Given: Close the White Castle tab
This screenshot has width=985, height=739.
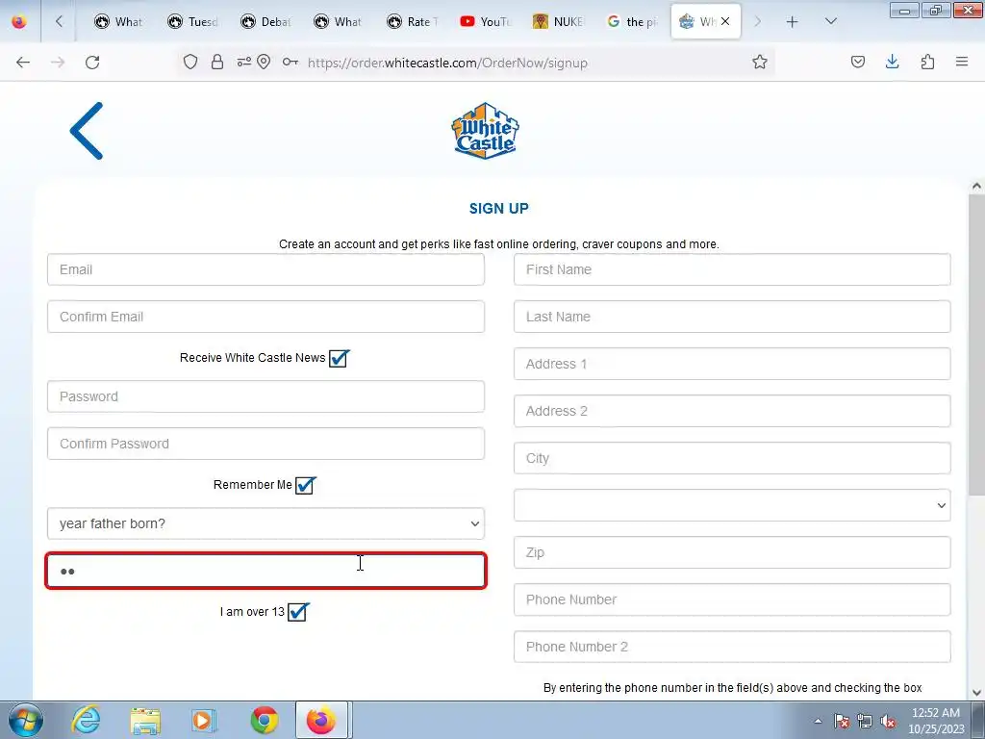Looking at the screenshot, I should click(x=725, y=21).
